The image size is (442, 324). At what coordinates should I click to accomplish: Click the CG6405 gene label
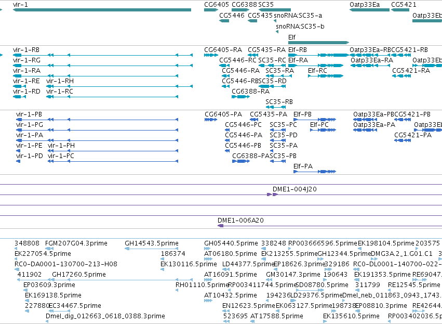[217, 5]
